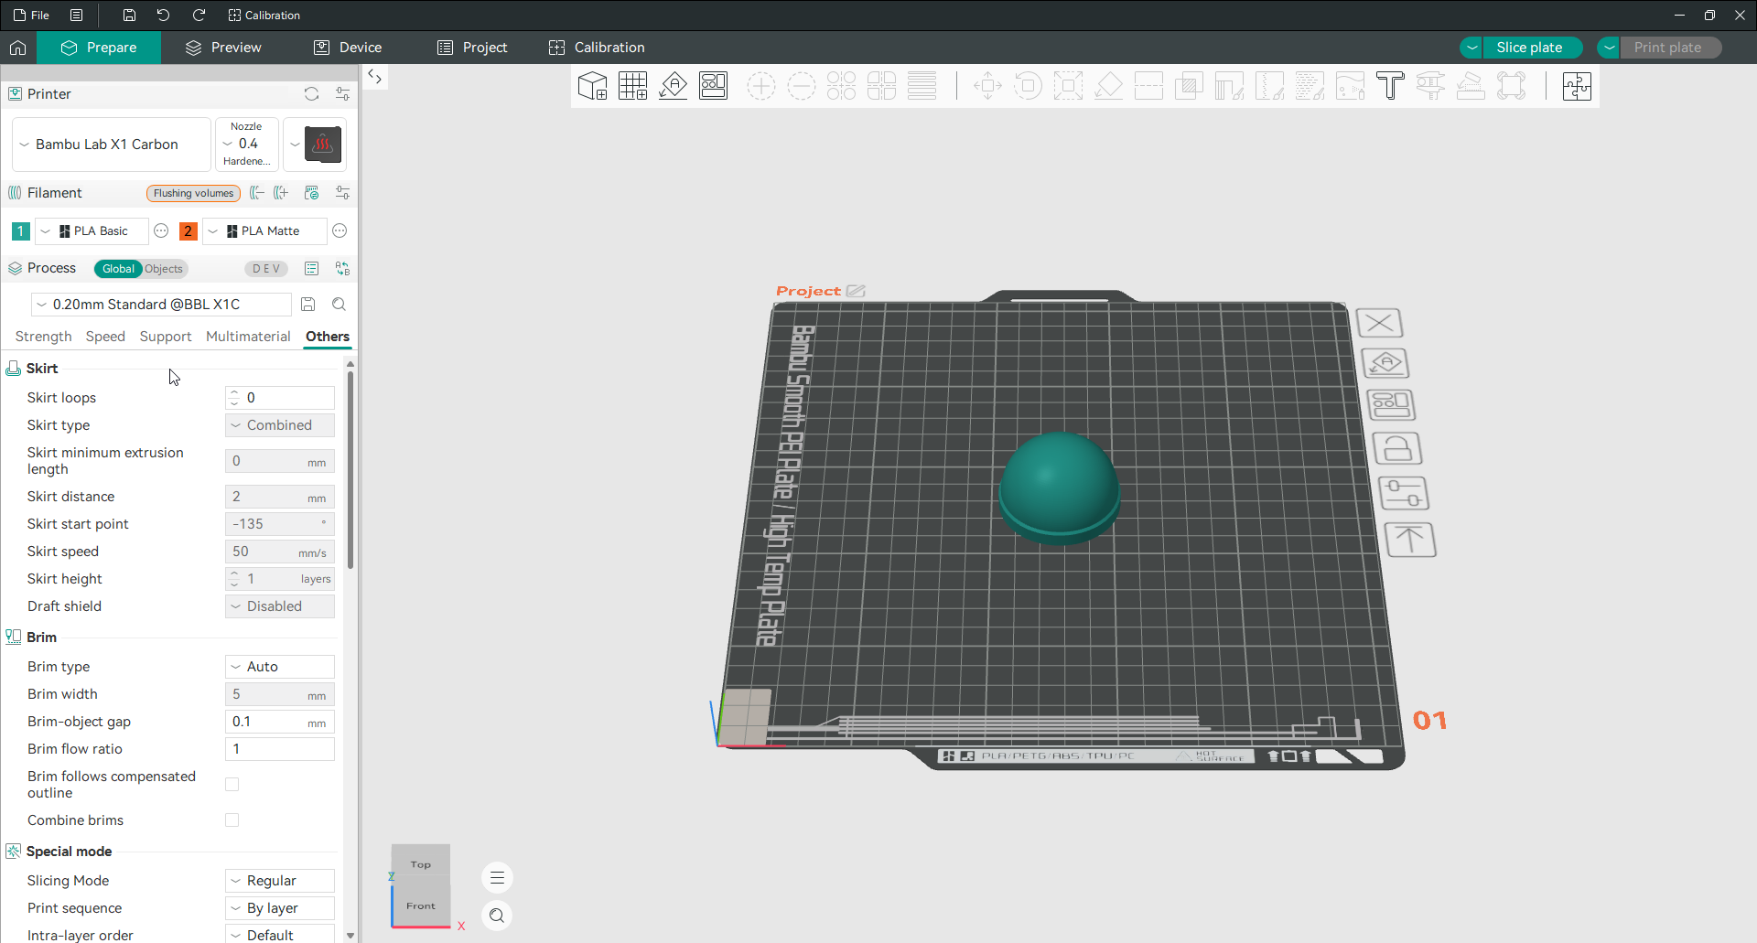Open the Brim type Auto dropdown
This screenshot has width=1757, height=943.
tap(280, 667)
